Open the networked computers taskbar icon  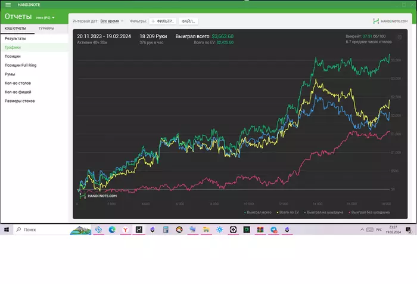tap(192, 230)
